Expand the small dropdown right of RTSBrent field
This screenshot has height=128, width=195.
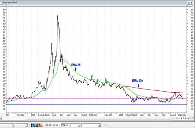[79, 125]
